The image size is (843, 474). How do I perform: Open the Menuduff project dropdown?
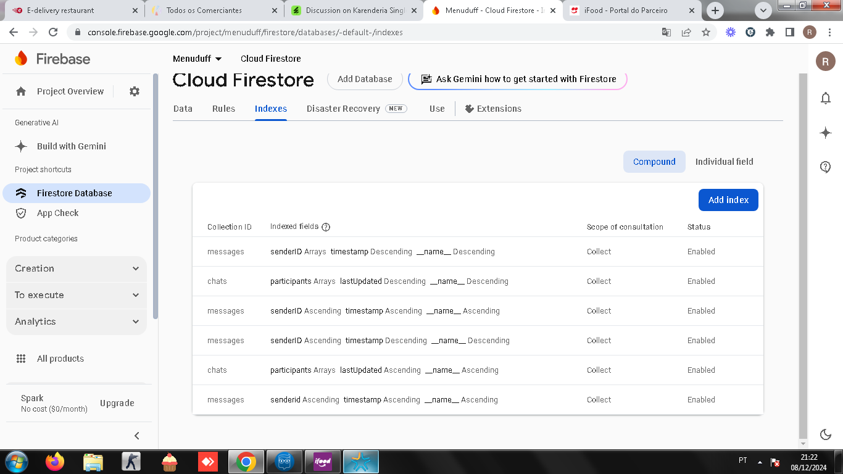[197, 59]
